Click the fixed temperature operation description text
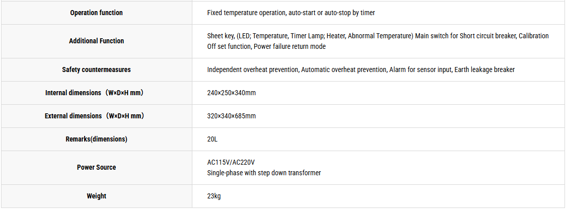The width and height of the screenshot is (566, 209). coord(291,13)
